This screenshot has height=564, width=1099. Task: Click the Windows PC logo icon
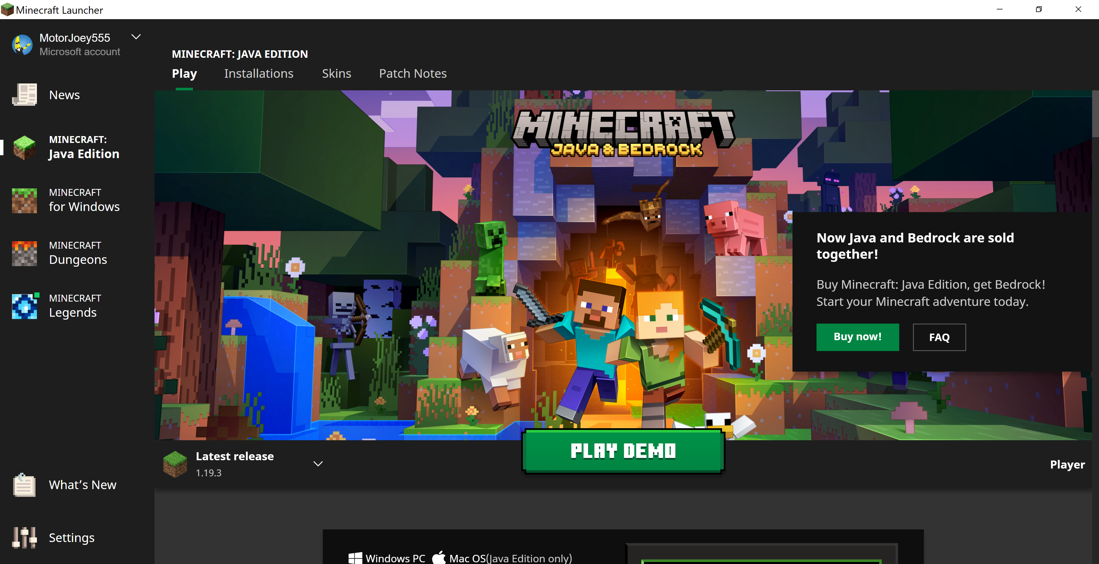(355, 558)
